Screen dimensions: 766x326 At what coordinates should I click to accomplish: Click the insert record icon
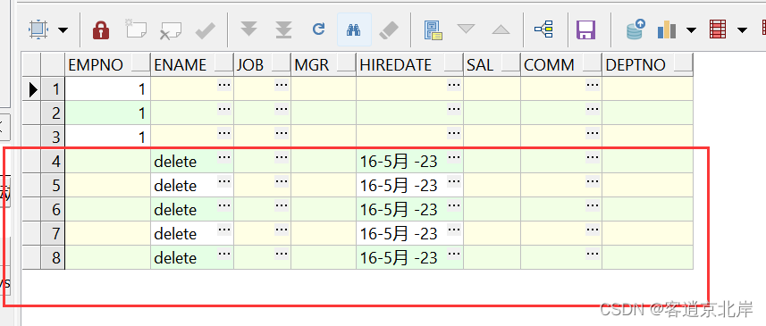[136, 29]
